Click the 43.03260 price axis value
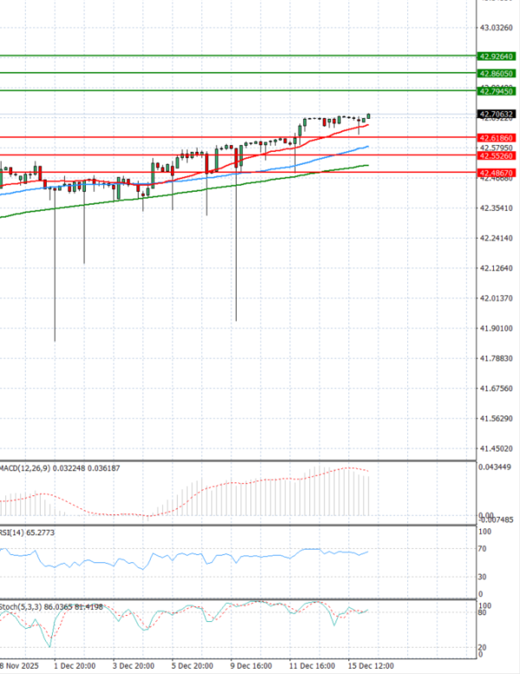Image resolution: width=520 pixels, height=674 pixels. [497, 28]
